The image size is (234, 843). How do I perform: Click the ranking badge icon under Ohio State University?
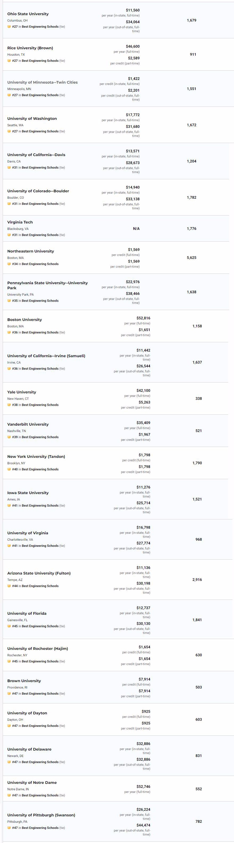(9, 27)
